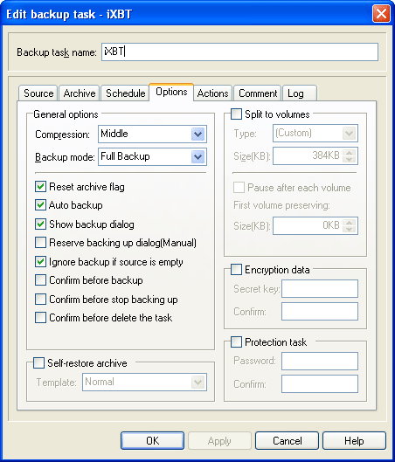395x462 pixels.
Task: Increase the 384KB size stepper up arrow
Action: pyautogui.click(x=350, y=152)
